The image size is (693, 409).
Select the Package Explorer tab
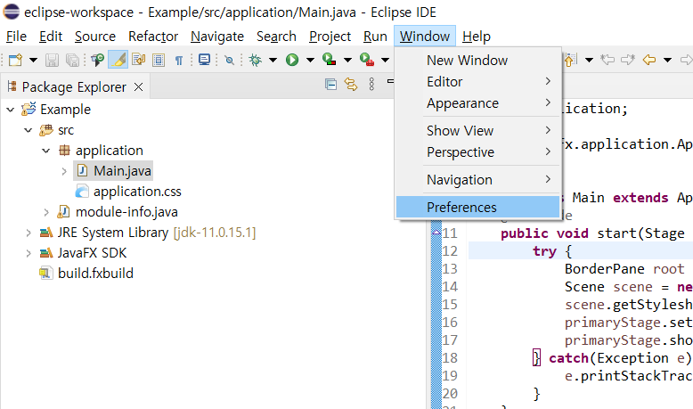click(74, 87)
